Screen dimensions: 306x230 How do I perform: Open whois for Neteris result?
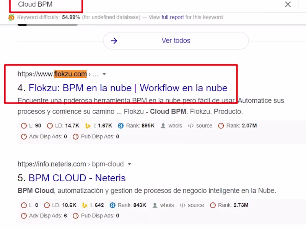[167, 205]
